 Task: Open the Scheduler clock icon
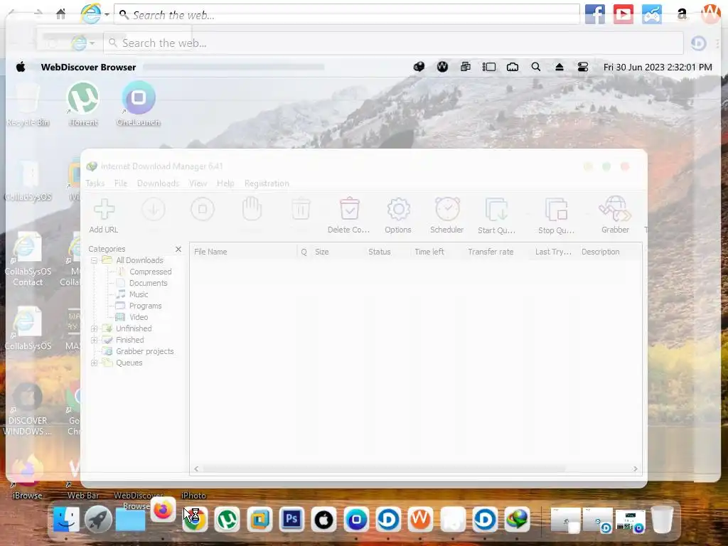pos(447,216)
